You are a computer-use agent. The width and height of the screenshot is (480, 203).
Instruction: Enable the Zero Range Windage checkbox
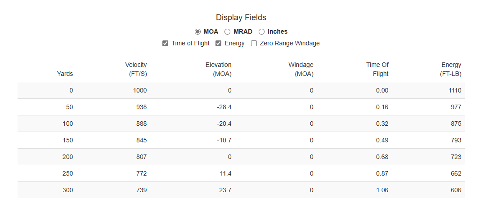pyautogui.click(x=254, y=44)
